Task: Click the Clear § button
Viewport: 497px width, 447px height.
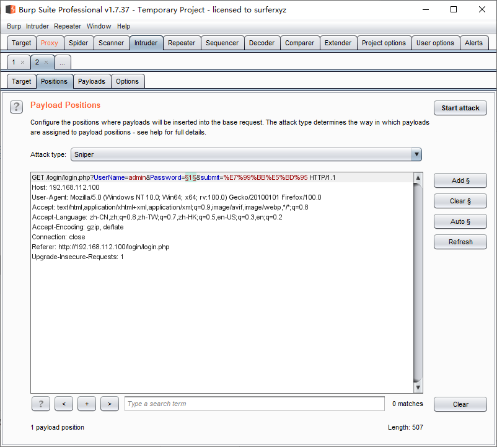Action: pyautogui.click(x=460, y=201)
